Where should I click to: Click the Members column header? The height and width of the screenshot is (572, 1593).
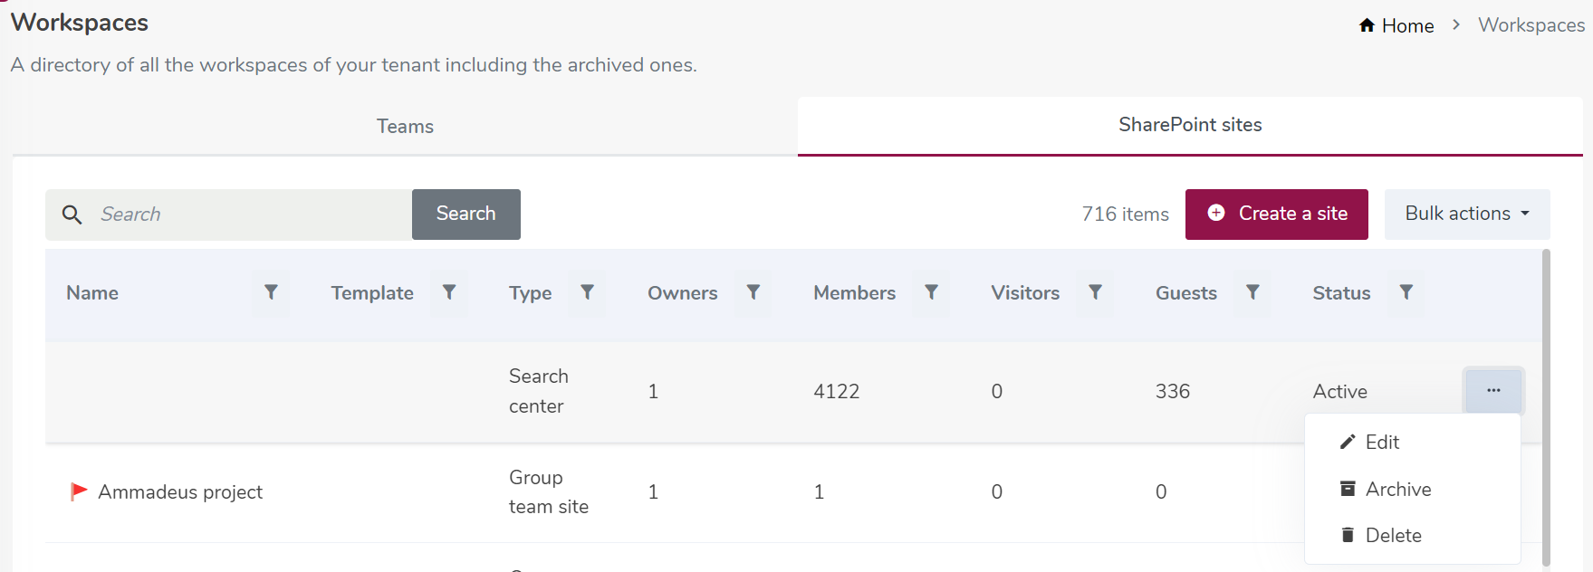pyautogui.click(x=855, y=293)
